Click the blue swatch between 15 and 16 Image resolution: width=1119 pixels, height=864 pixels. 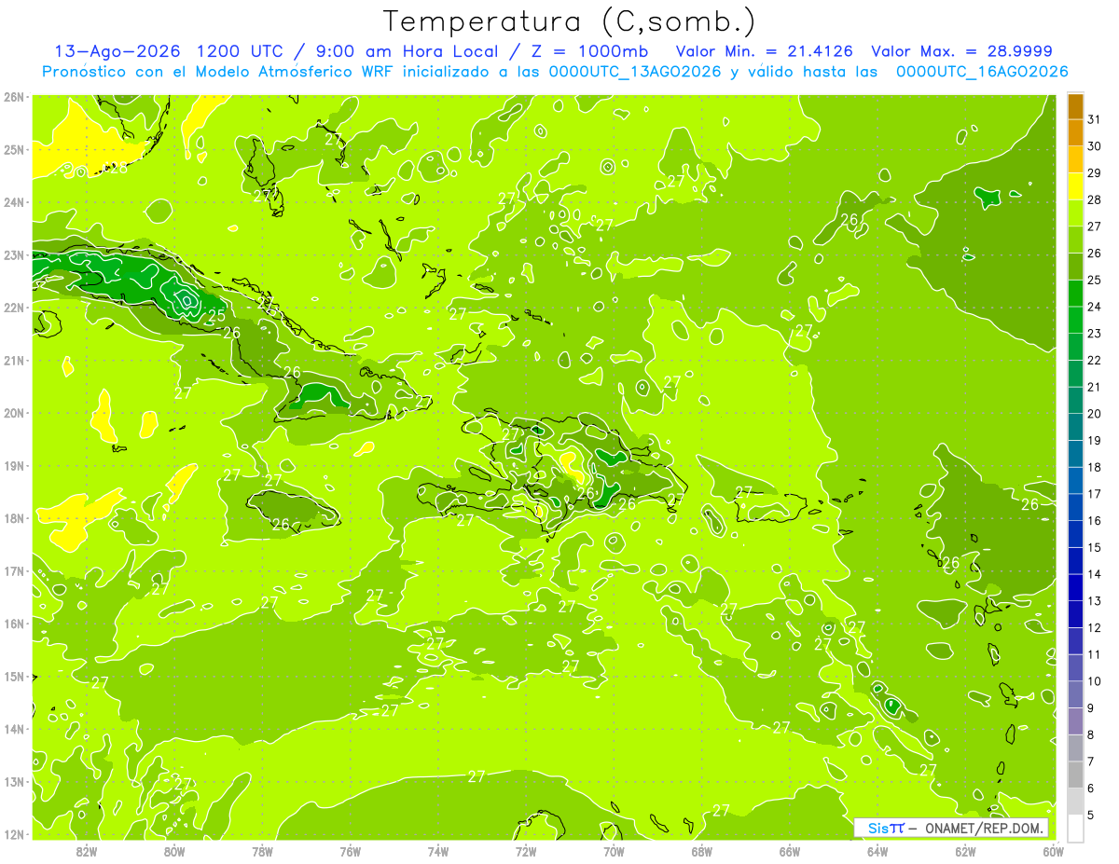(1075, 534)
